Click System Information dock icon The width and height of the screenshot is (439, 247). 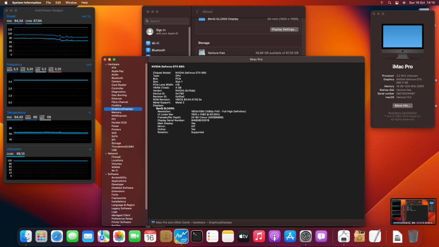344,236
